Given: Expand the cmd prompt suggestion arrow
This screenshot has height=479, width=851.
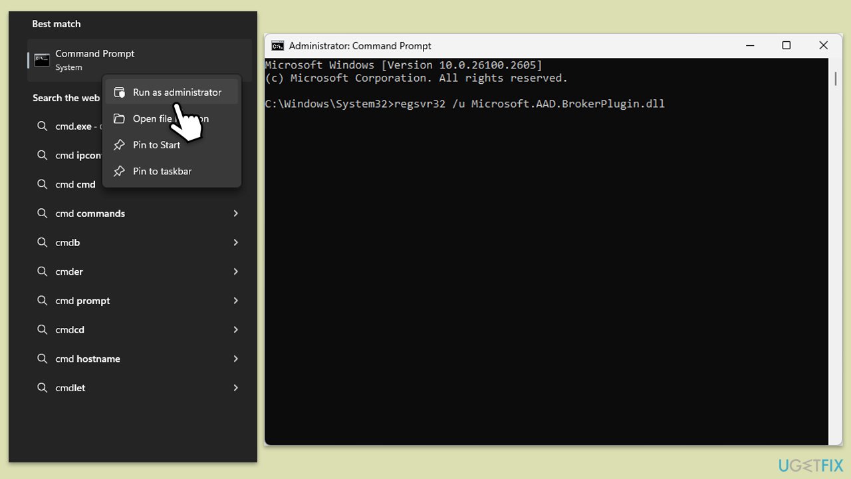Looking at the screenshot, I should click(235, 301).
